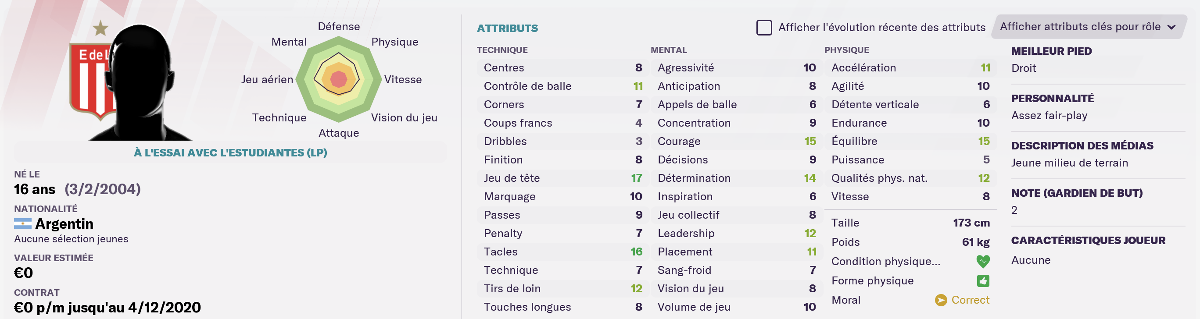Click the green heart condition physique icon

tap(983, 261)
